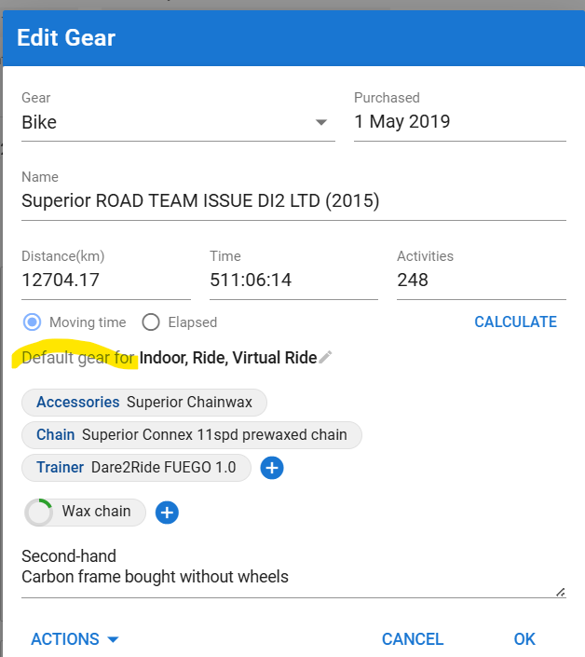Click CANCEL to discard changes

click(413, 639)
